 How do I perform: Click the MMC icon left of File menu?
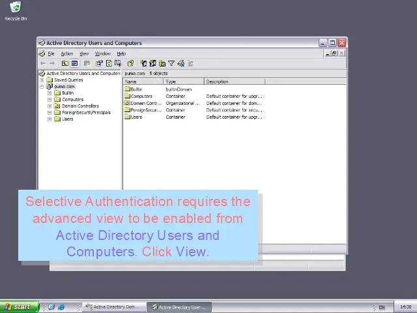tap(42, 53)
